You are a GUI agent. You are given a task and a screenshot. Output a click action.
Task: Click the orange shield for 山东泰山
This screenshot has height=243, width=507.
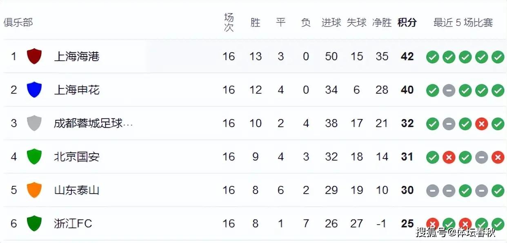pyautogui.click(x=34, y=190)
